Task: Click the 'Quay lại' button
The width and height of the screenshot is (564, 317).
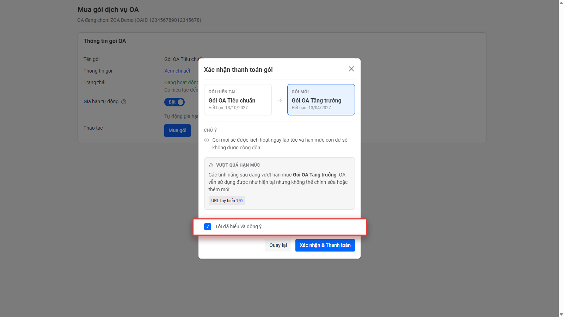Action: (278, 245)
